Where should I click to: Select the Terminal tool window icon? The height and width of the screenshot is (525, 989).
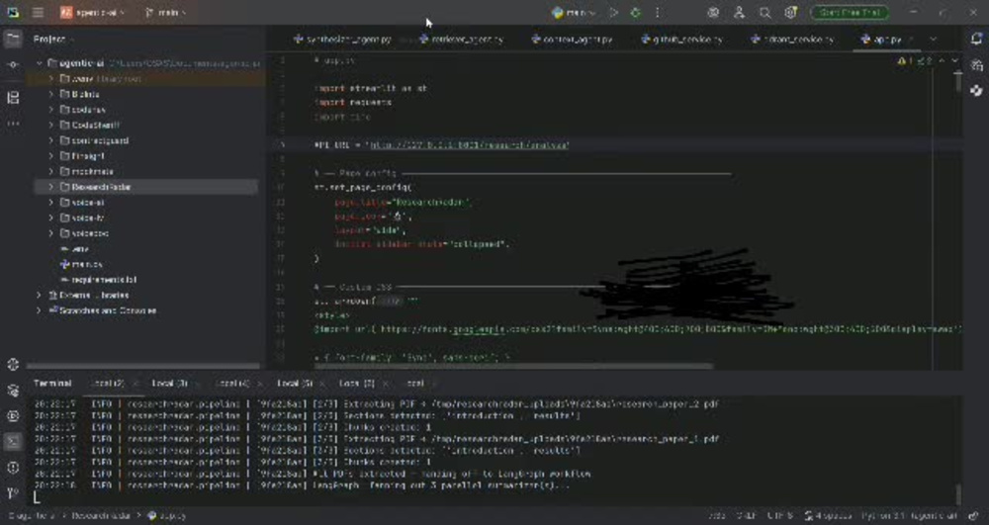13,442
